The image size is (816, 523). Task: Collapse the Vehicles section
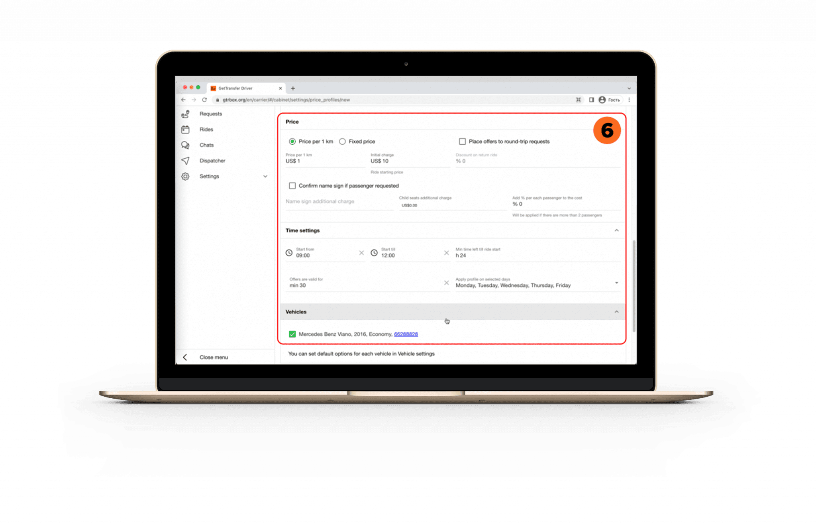click(617, 312)
